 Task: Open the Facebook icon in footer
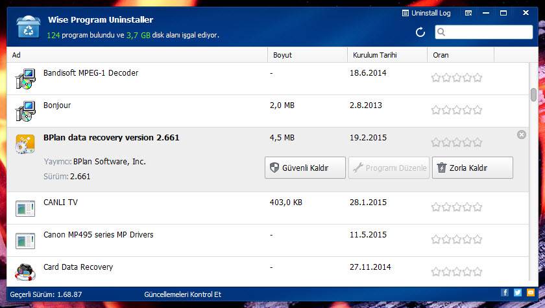505,292
